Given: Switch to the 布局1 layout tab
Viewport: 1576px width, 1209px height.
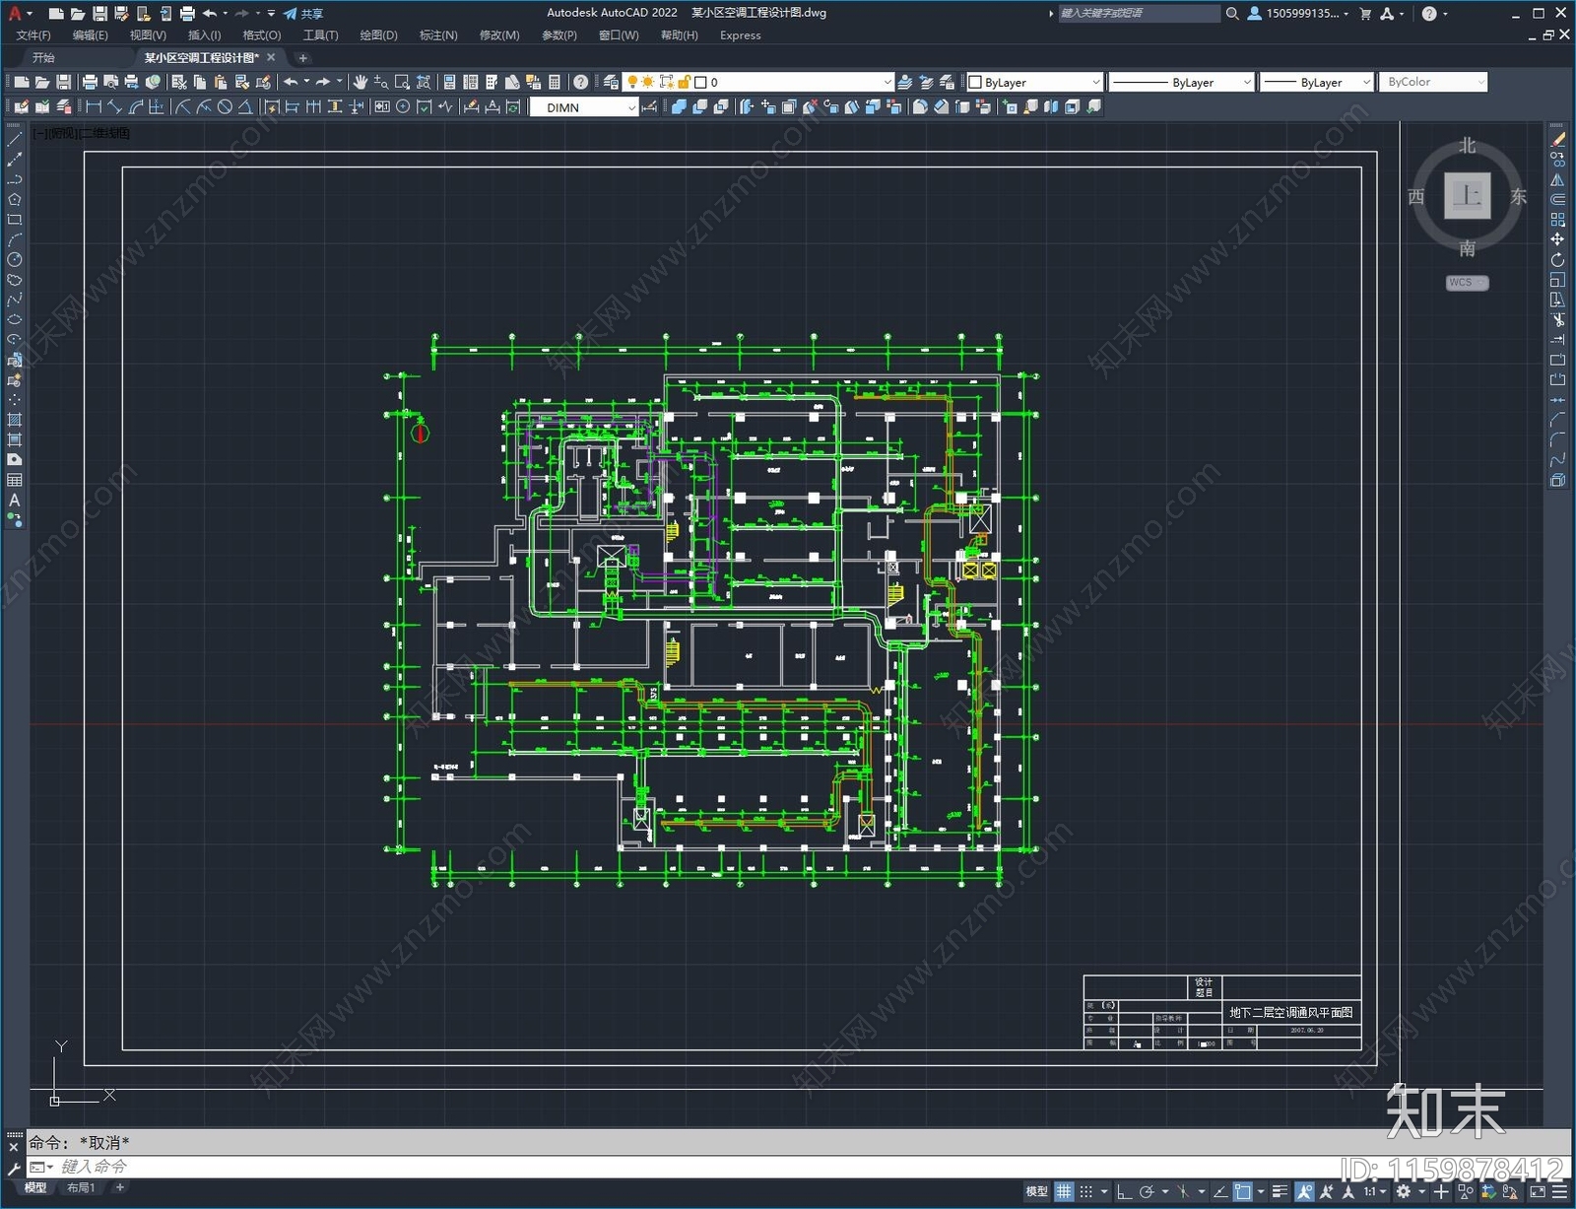Looking at the screenshot, I should point(81,1188).
